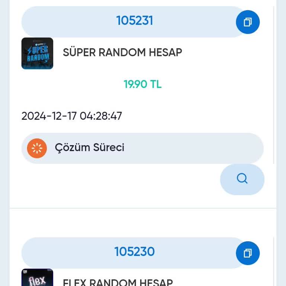Click the 19.90 TL price

click(x=143, y=85)
